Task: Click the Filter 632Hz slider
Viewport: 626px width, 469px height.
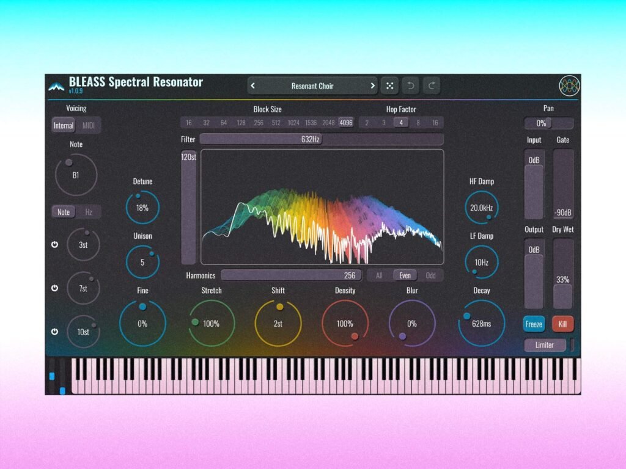Action: coord(322,139)
